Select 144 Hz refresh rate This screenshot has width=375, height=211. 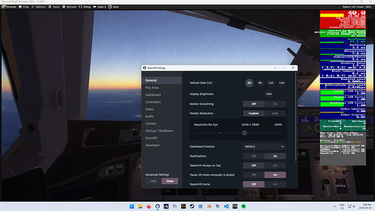pos(282,83)
